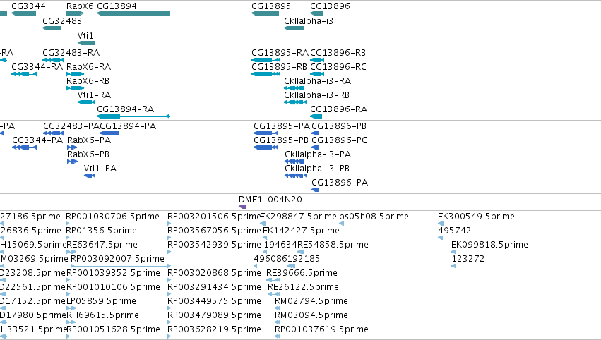Select the CG13894-RA transcript feature

[133, 116]
